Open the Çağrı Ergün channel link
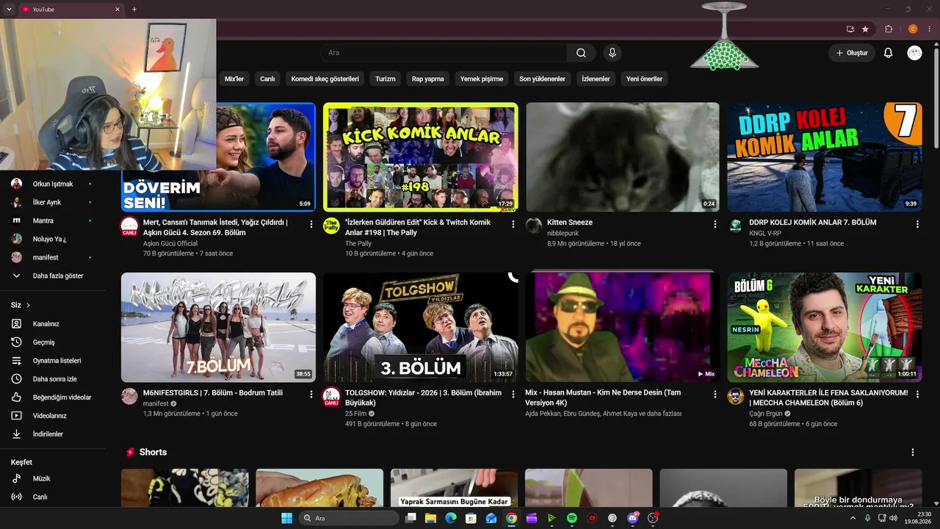Screen dimensions: 940x529 click(x=767, y=414)
